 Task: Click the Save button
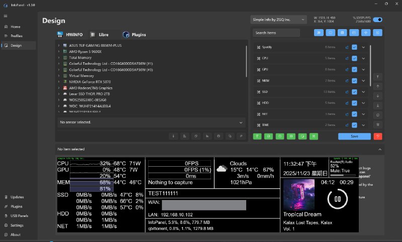[354, 136]
